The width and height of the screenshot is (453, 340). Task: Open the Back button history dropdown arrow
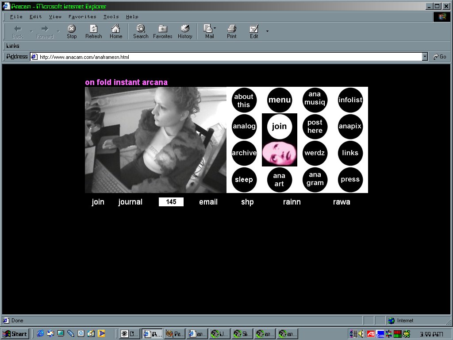31,31
